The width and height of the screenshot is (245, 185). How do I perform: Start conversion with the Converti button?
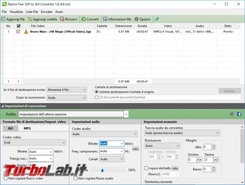click(x=90, y=19)
